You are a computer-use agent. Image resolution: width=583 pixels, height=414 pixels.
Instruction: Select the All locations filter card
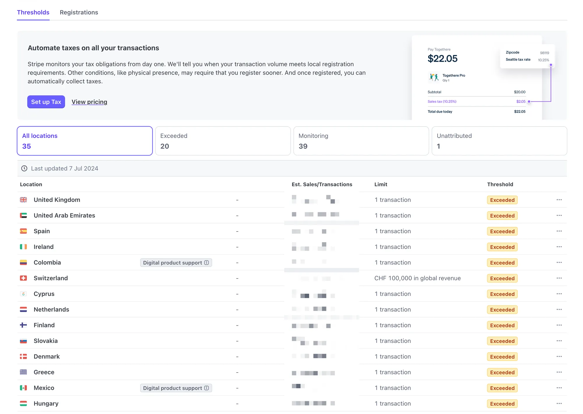85,141
